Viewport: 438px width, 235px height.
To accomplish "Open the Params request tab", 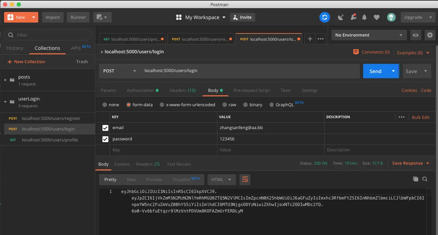I will point(108,90).
